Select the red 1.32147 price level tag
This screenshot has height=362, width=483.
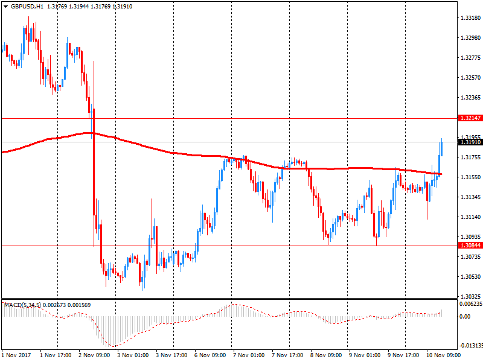(x=470, y=118)
